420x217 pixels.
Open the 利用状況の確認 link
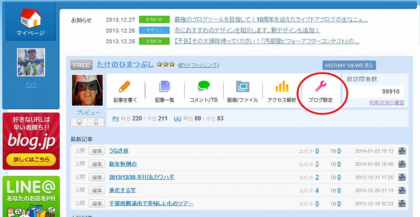point(387,102)
